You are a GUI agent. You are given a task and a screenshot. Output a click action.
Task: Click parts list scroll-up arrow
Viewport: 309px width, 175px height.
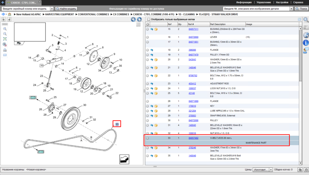(x=300, y=29)
